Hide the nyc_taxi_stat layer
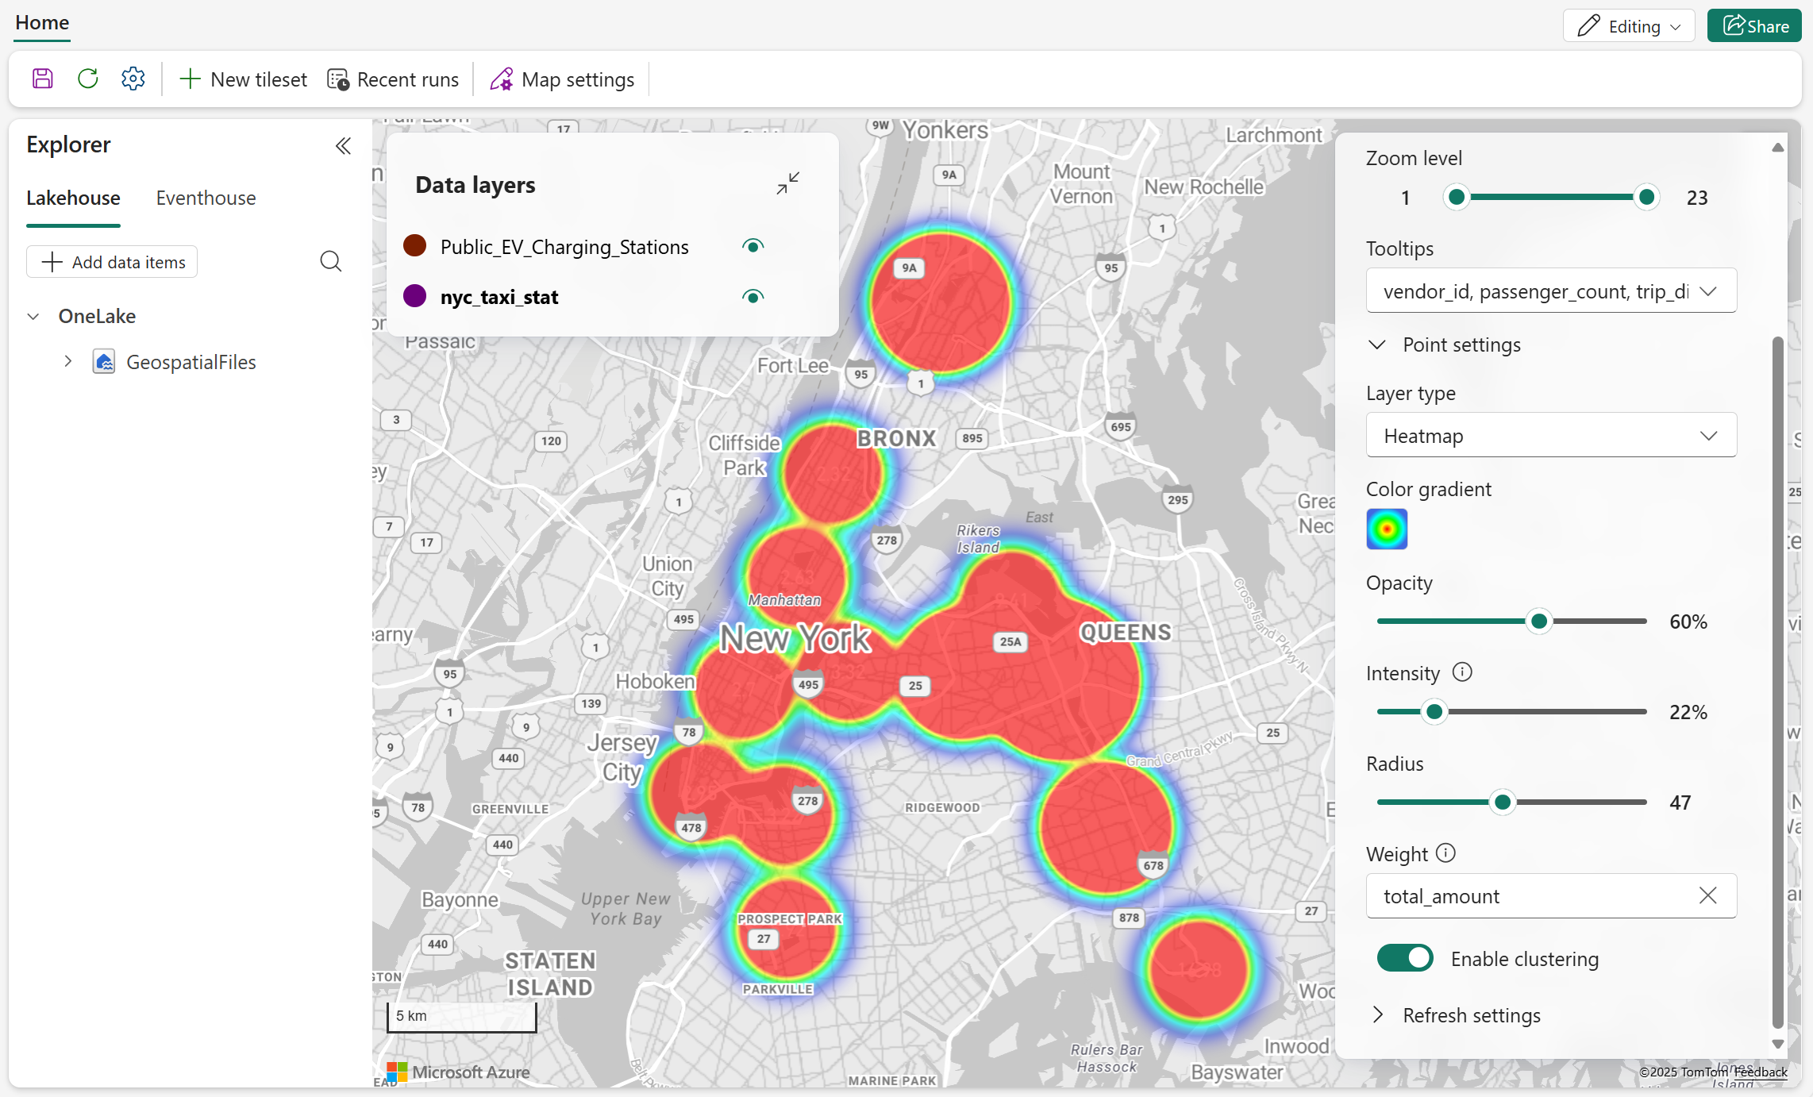The width and height of the screenshot is (1813, 1097). tap(753, 297)
